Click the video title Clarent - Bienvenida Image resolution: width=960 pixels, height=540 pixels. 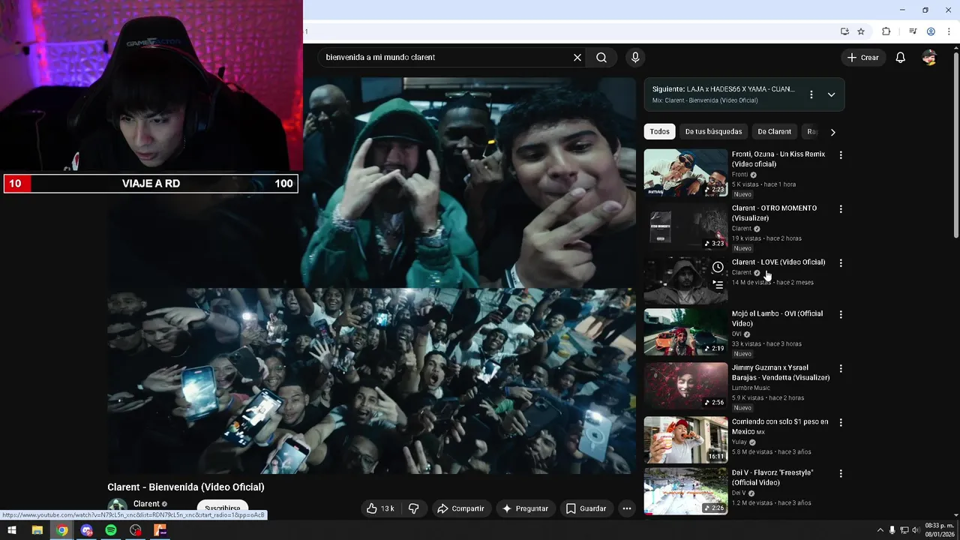[186, 487]
